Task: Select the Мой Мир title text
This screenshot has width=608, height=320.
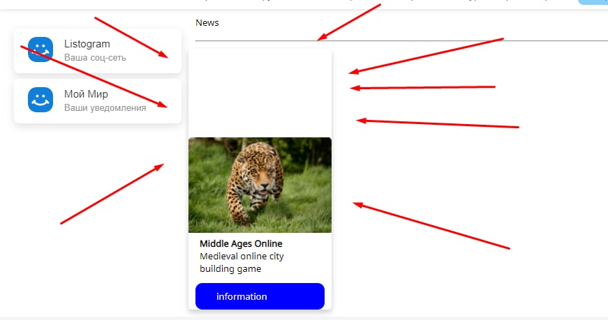Action: [86, 93]
